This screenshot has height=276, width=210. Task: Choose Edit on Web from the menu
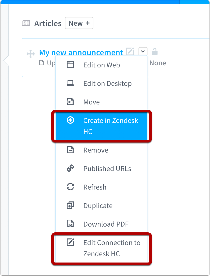click(x=101, y=65)
